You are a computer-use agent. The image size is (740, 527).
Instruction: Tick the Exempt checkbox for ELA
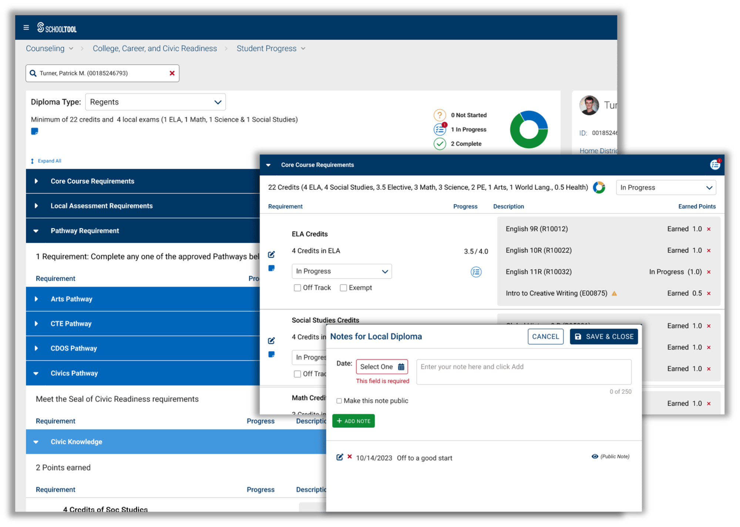point(343,288)
